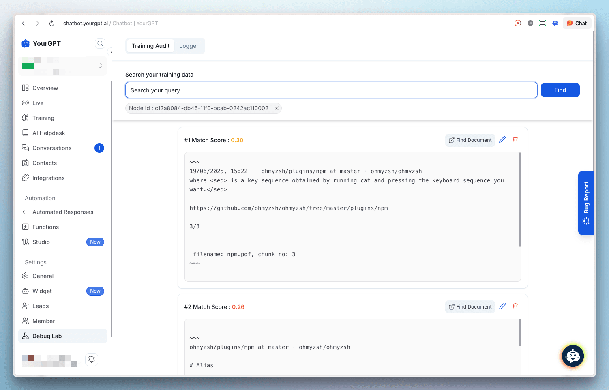Edit the #2 match result with pencil icon

click(502, 306)
